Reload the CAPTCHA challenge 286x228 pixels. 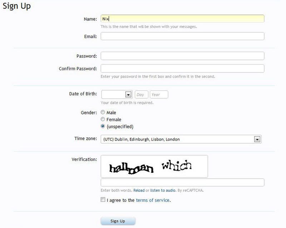click(x=139, y=190)
